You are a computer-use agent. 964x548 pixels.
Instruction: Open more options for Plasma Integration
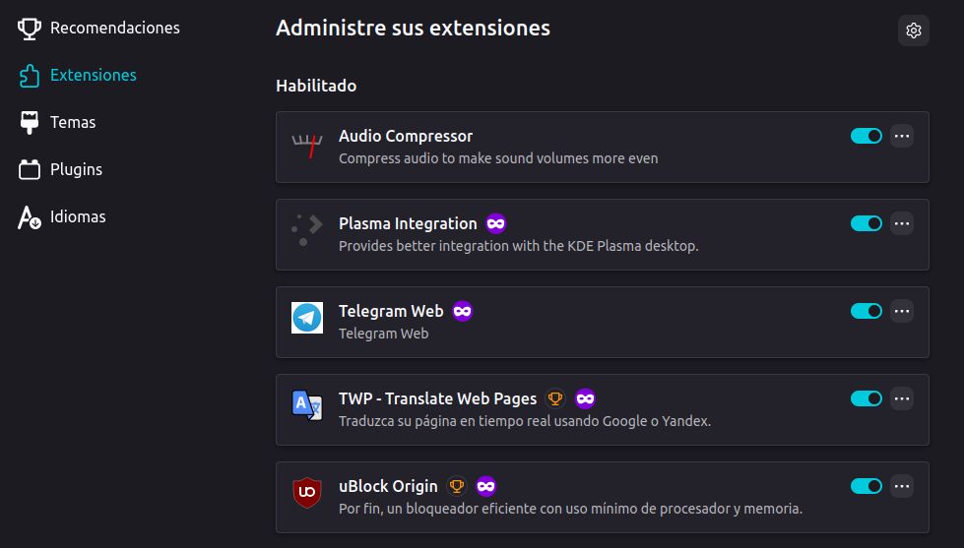click(902, 223)
